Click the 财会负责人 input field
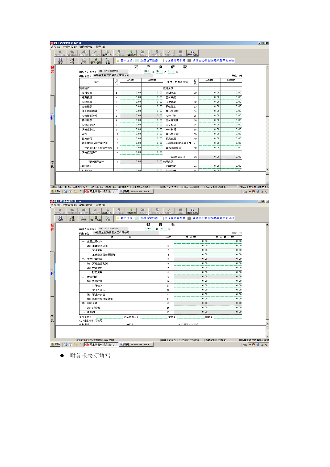330x467 pixels. (x=154, y=317)
